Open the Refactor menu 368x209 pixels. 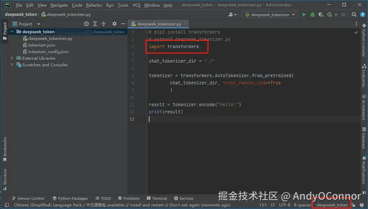coord(94,5)
